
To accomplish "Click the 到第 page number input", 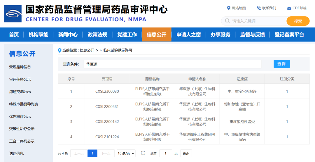I will click(166, 153).
